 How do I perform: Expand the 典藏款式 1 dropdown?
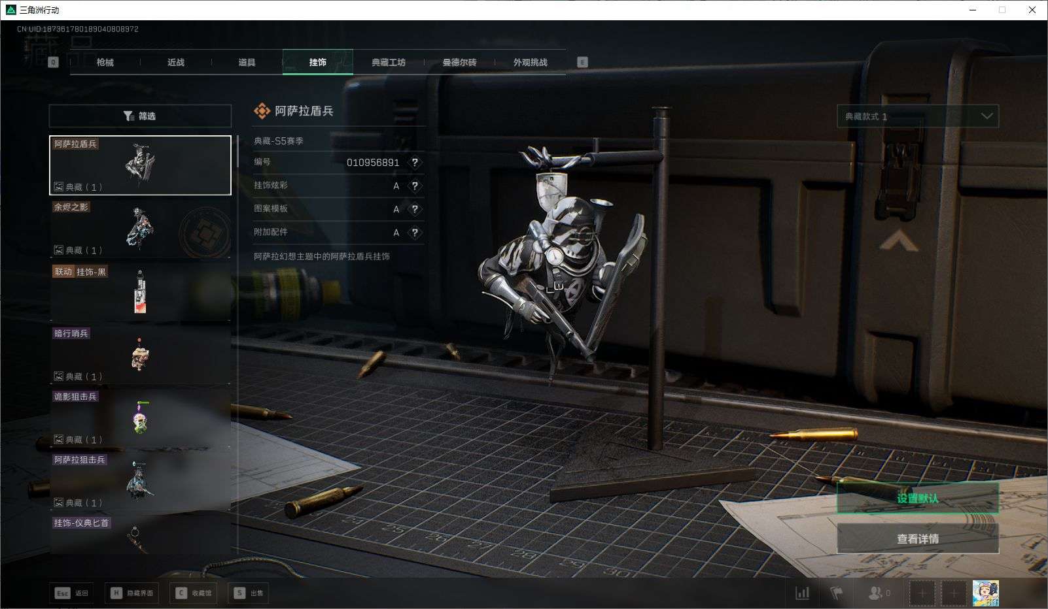click(x=917, y=116)
